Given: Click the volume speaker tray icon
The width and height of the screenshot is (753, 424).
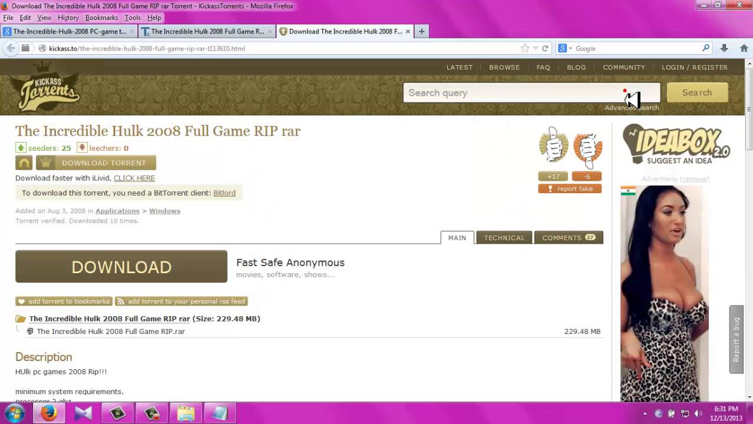Looking at the screenshot, I should pyautogui.click(x=698, y=413).
